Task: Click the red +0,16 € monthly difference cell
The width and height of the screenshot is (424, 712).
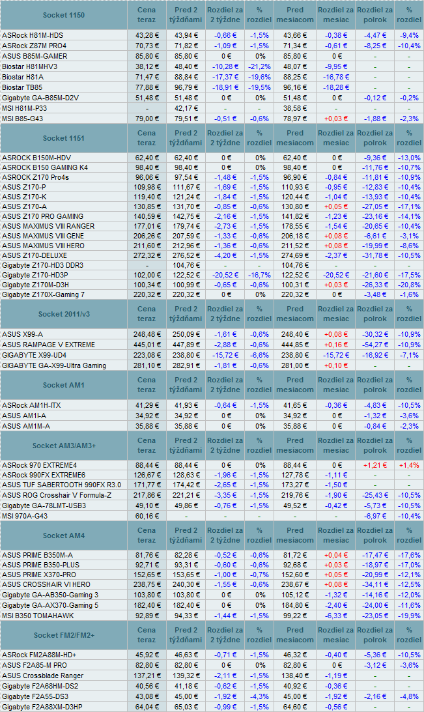Action: click(x=336, y=345)
